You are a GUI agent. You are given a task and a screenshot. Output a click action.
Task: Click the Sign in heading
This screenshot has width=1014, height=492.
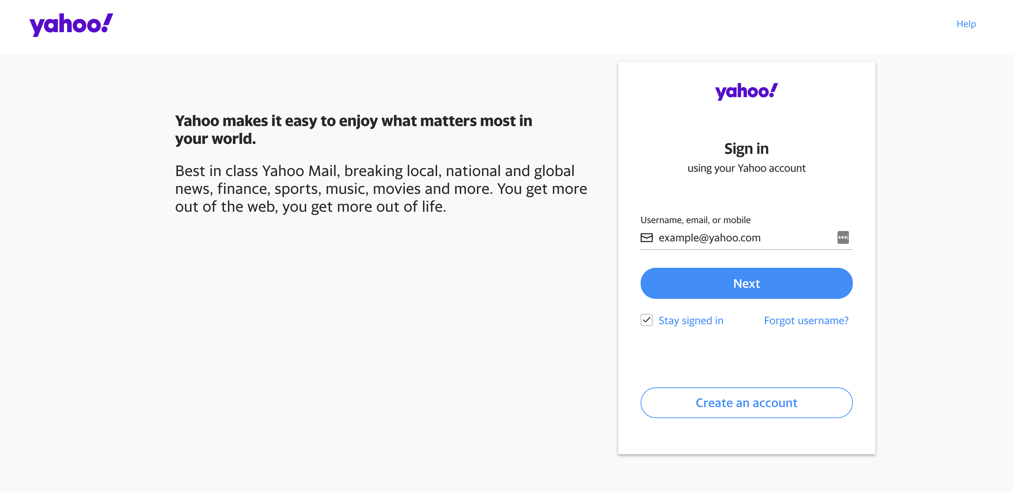coord(746,149)
